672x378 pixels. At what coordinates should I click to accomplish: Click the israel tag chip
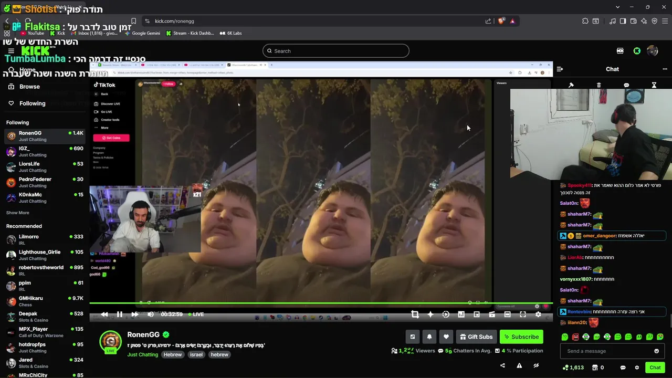pos(196,355)
